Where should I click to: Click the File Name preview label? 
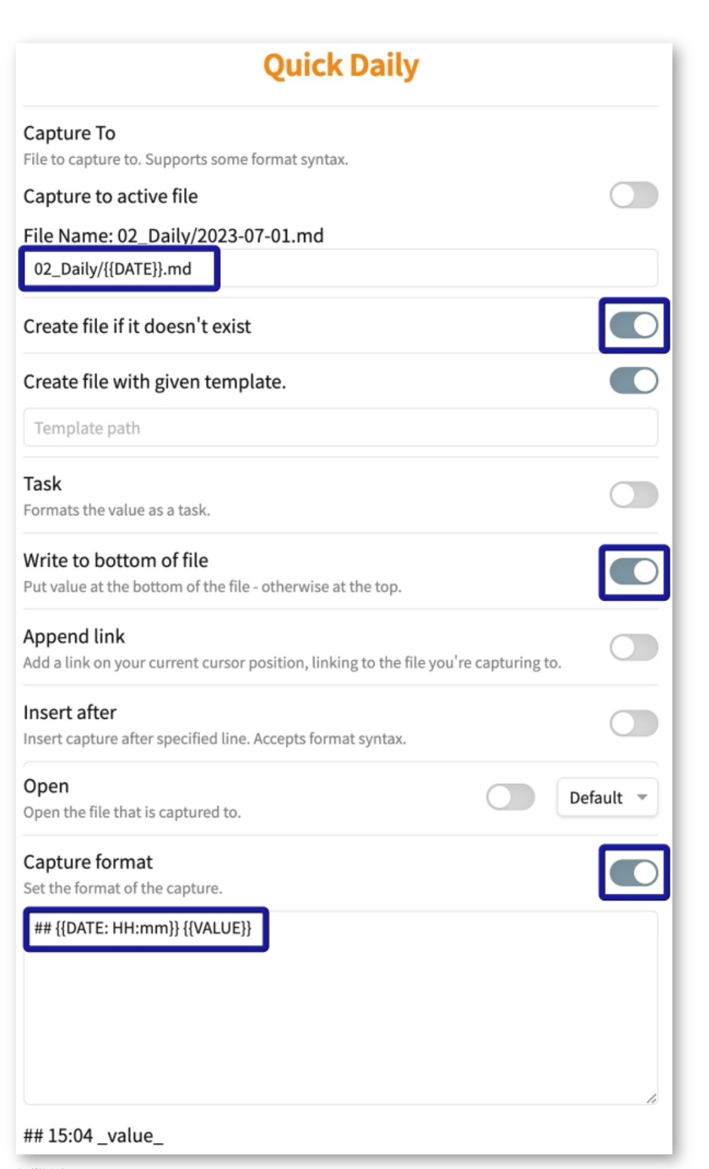click(x=174, y=236)
